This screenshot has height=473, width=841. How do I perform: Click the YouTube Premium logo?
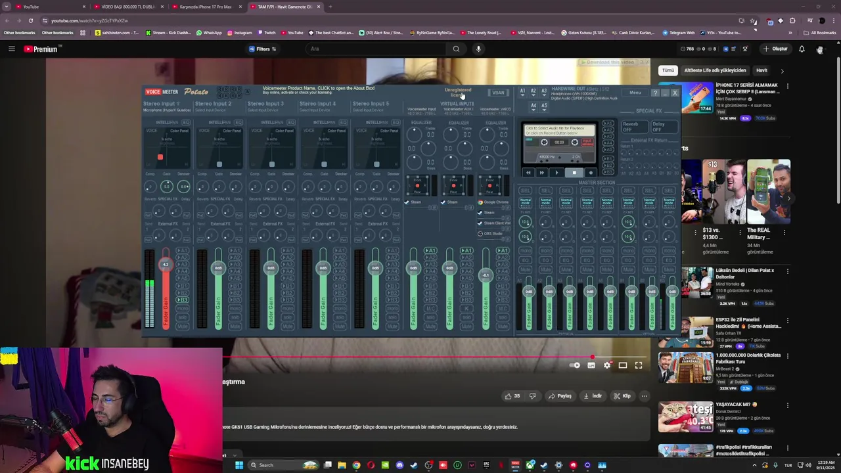41,49
